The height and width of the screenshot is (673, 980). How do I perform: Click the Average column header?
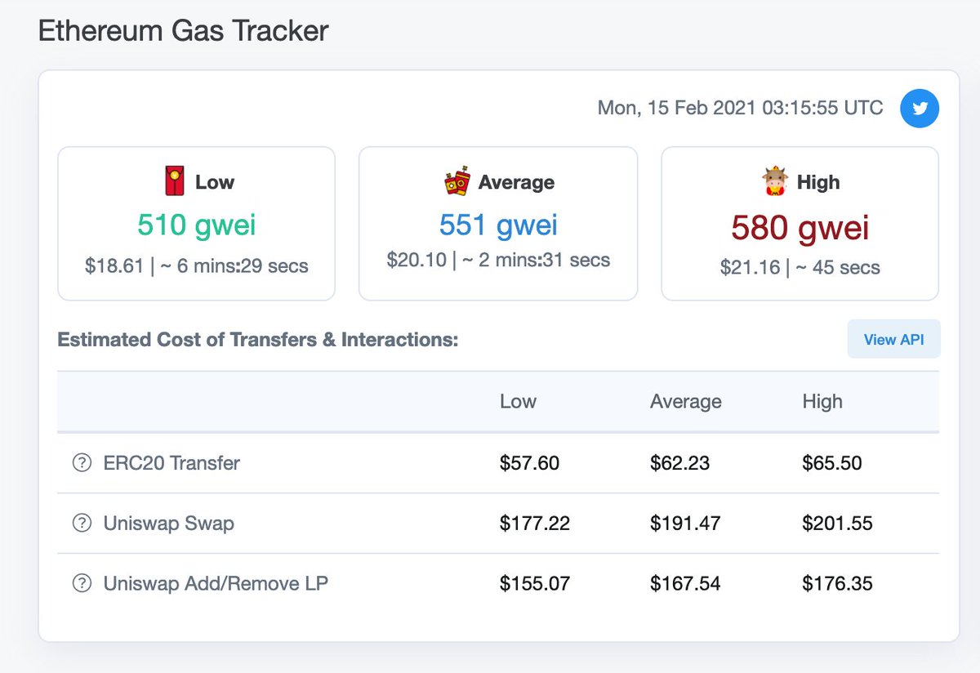pyautogui.click(x=685, y=401)
